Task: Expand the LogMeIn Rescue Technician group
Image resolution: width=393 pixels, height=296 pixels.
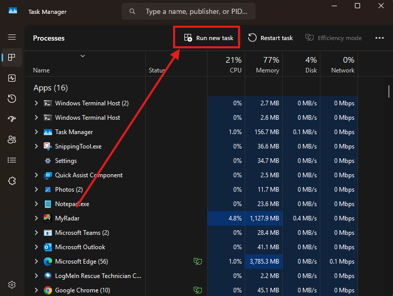Action: (x=36, y=276)
